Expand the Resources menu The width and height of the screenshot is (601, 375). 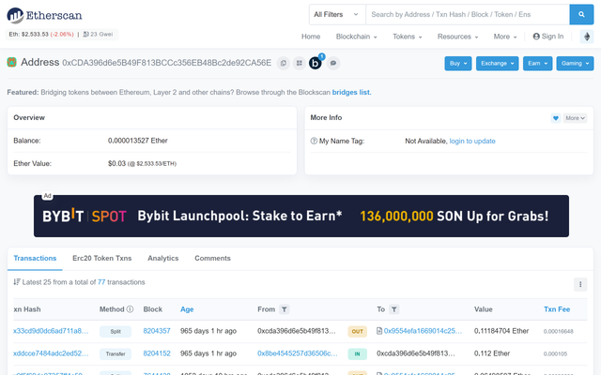coord(457,37)
